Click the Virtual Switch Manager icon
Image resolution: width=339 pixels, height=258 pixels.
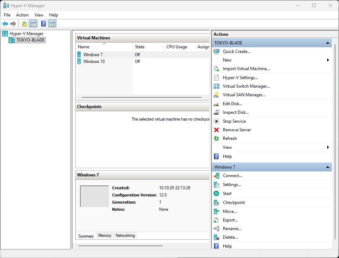tap(216, 86)
